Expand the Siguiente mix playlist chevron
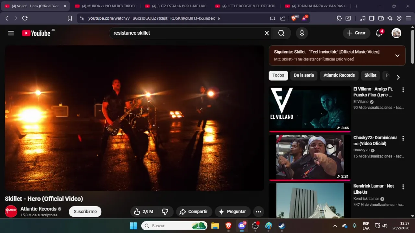Screen dimensions: 415x233 397,55
